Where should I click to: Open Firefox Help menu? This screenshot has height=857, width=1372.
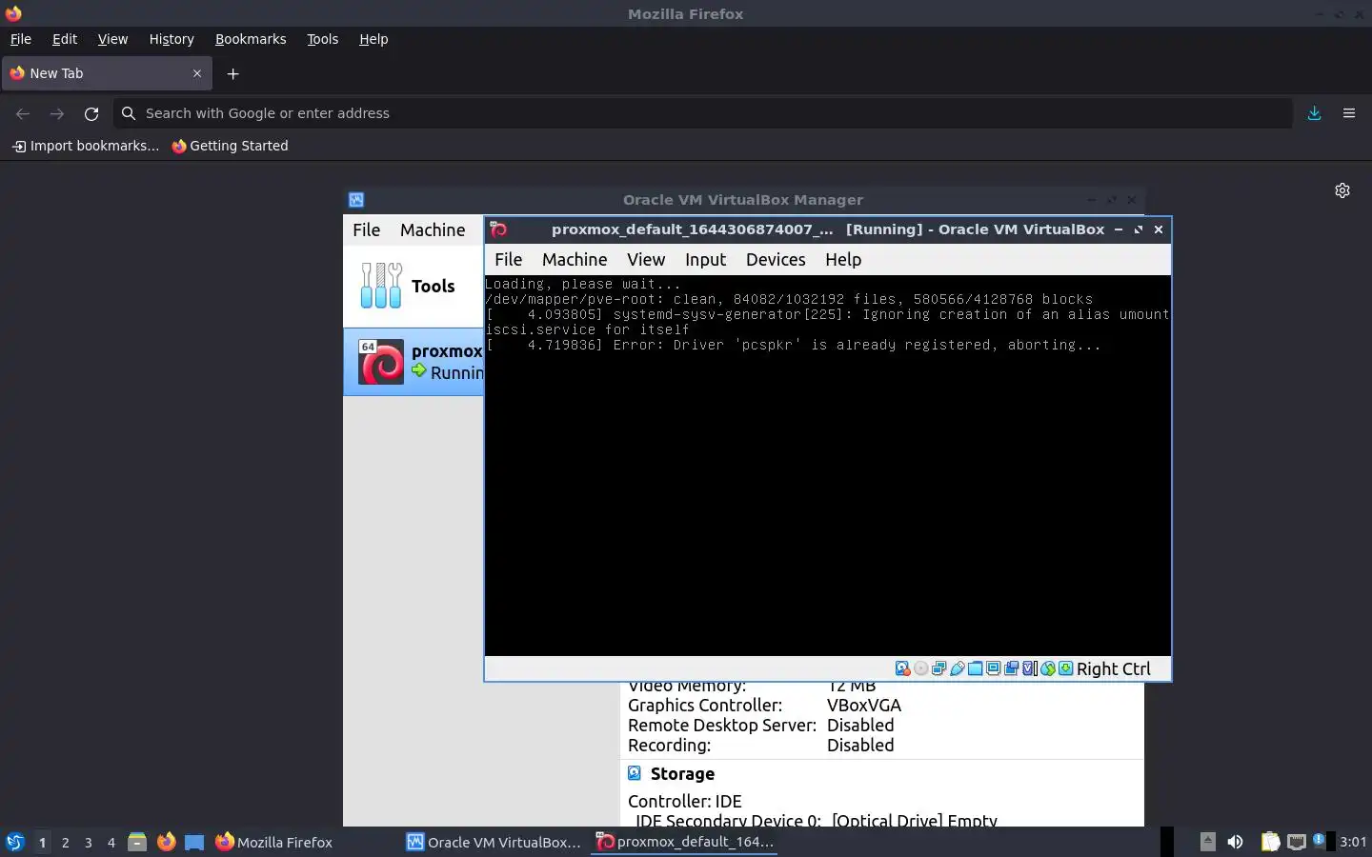click(x=373, y=39)
